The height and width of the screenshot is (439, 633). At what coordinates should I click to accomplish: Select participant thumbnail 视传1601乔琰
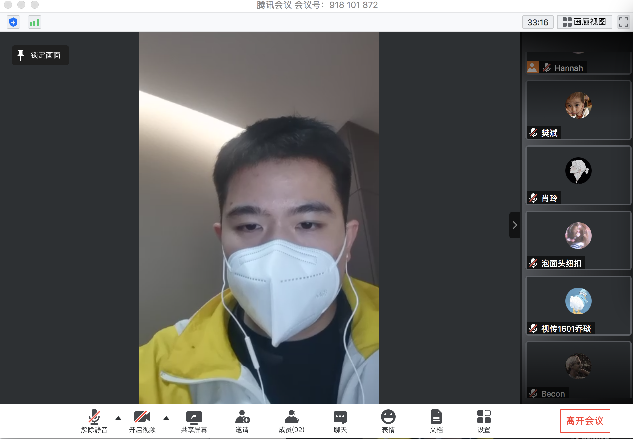(x=578, y=305)
